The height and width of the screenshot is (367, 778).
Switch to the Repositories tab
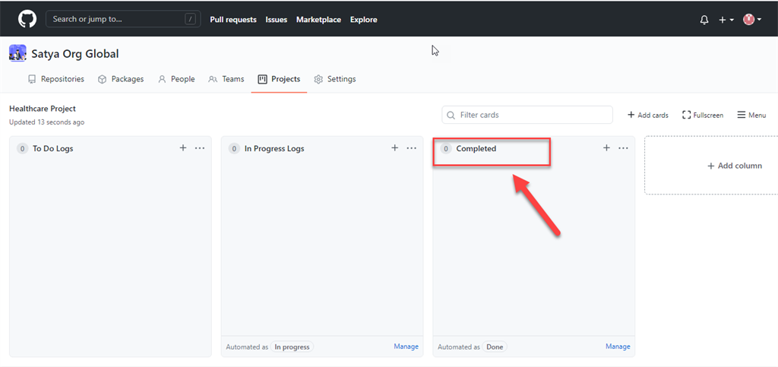click(55, 79)
